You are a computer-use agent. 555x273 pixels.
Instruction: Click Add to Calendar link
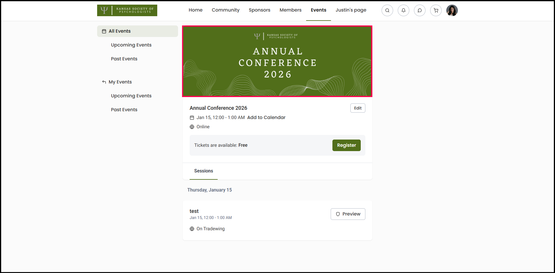(x=266, y=118)
